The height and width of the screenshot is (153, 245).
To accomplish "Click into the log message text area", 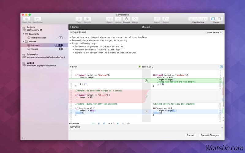I will (x=146, y=49).
